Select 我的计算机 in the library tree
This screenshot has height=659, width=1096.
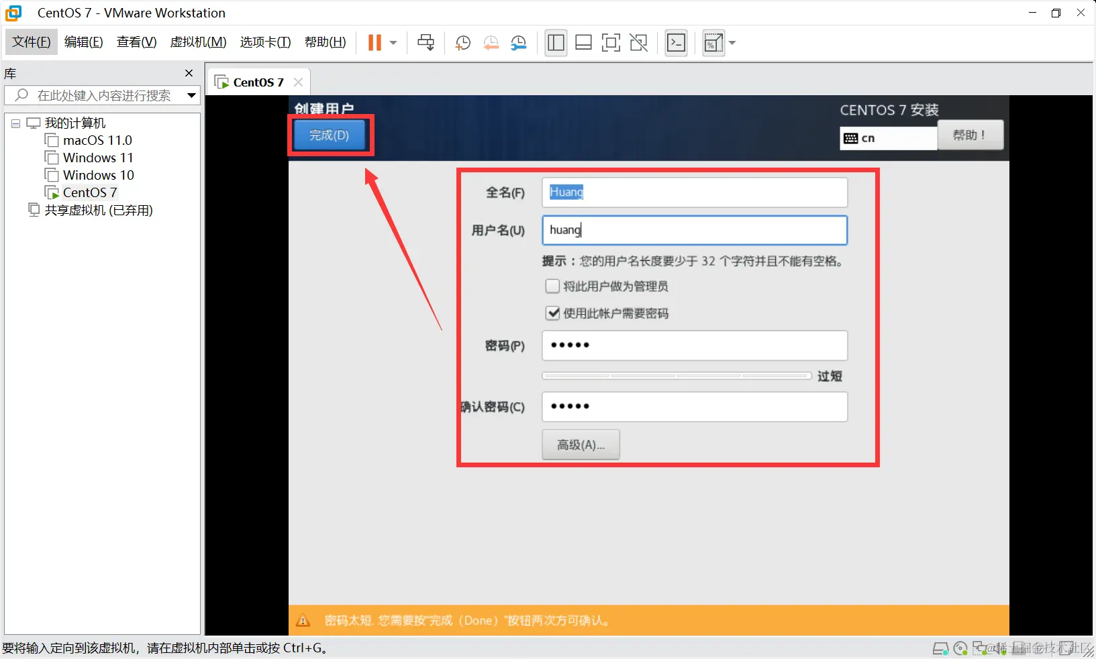point(74,123)
